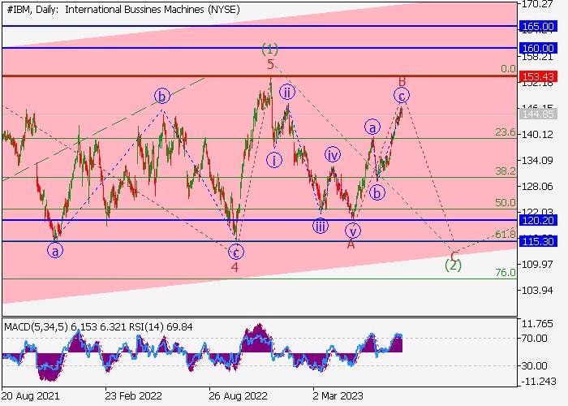Viewport: 568px width, 406px height.
Task: Click the circled ii wave label
Action: 287,93
